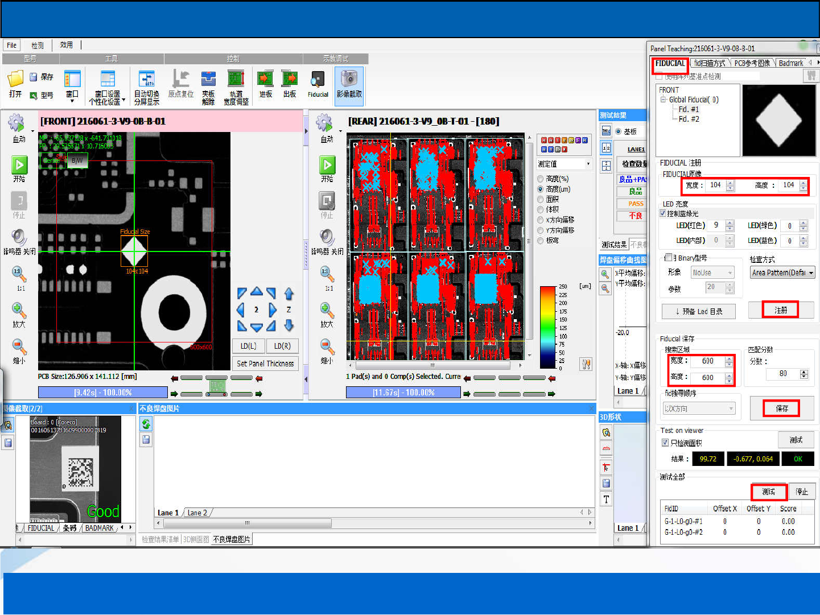Click the height color scale bar
Image resolution: width=820 pixels, height=615 pixels.
click(547, 327)
